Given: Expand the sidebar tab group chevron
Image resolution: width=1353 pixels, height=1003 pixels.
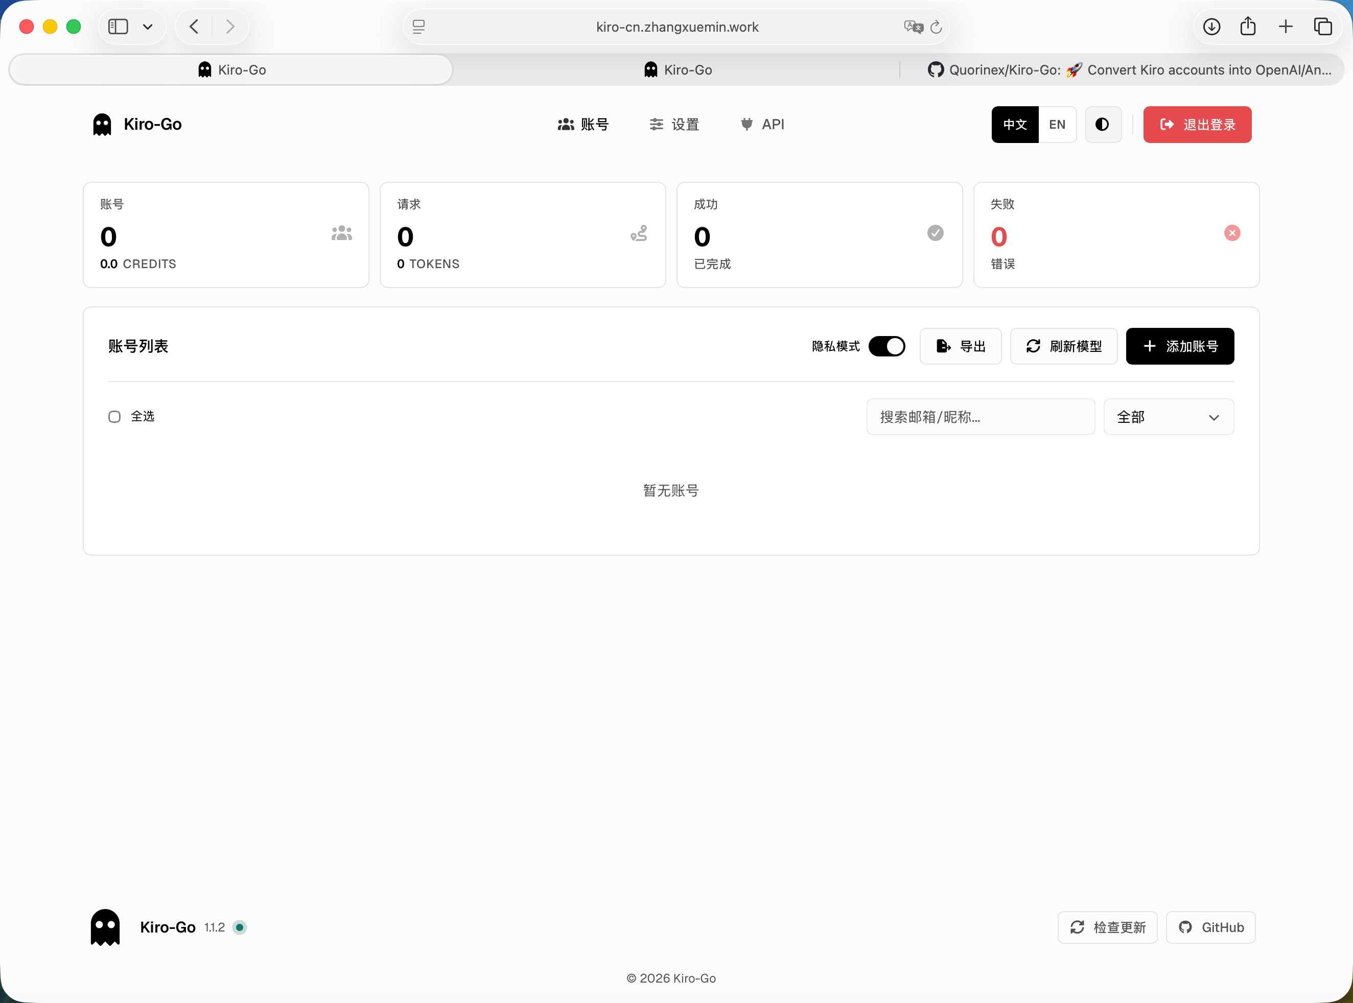Looking at the screenshot, I should 148,27.
